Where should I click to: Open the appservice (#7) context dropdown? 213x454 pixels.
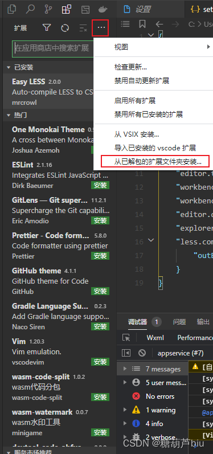point(181,353)
